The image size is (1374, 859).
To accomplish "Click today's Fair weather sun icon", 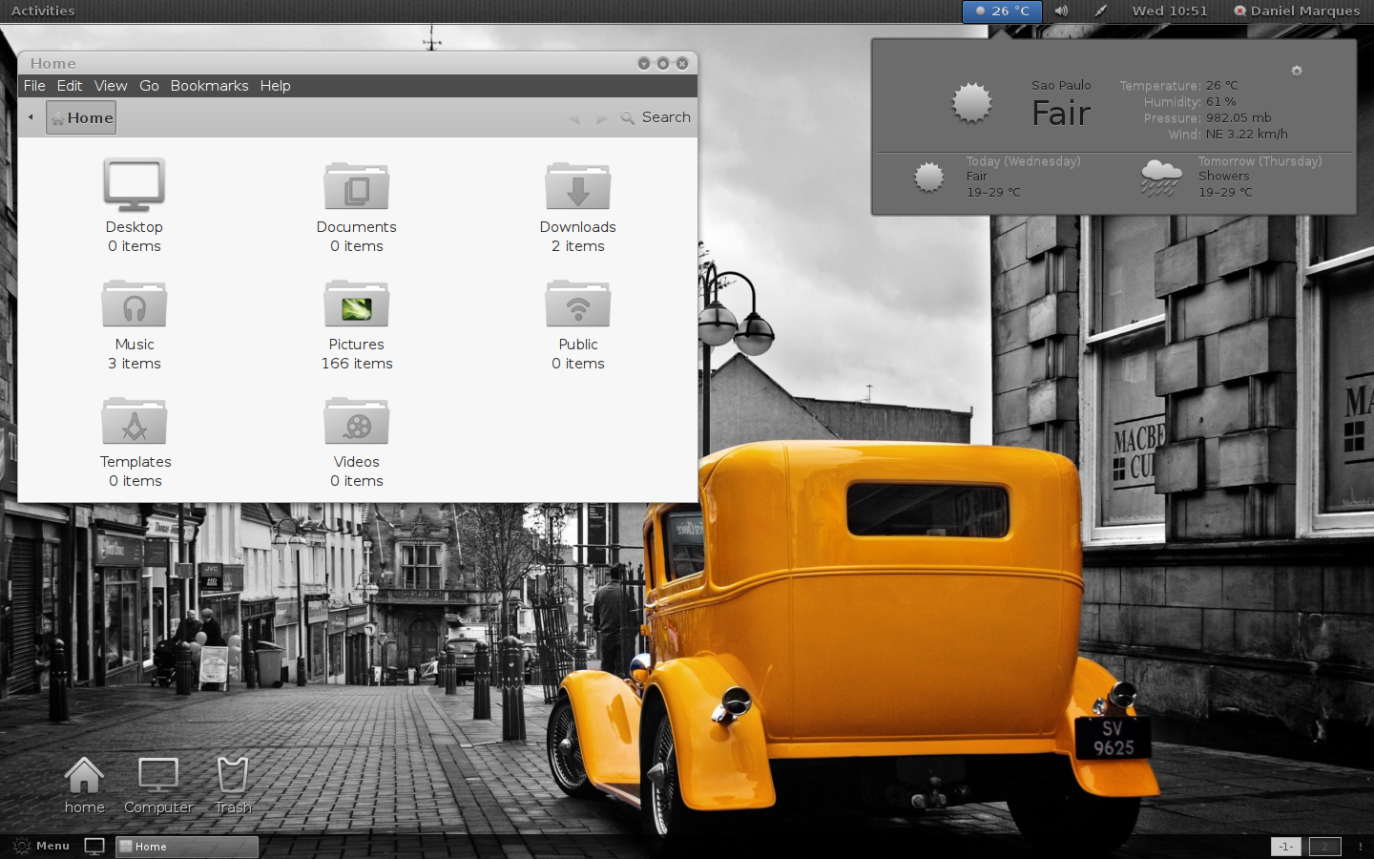I will pos(928,178).
